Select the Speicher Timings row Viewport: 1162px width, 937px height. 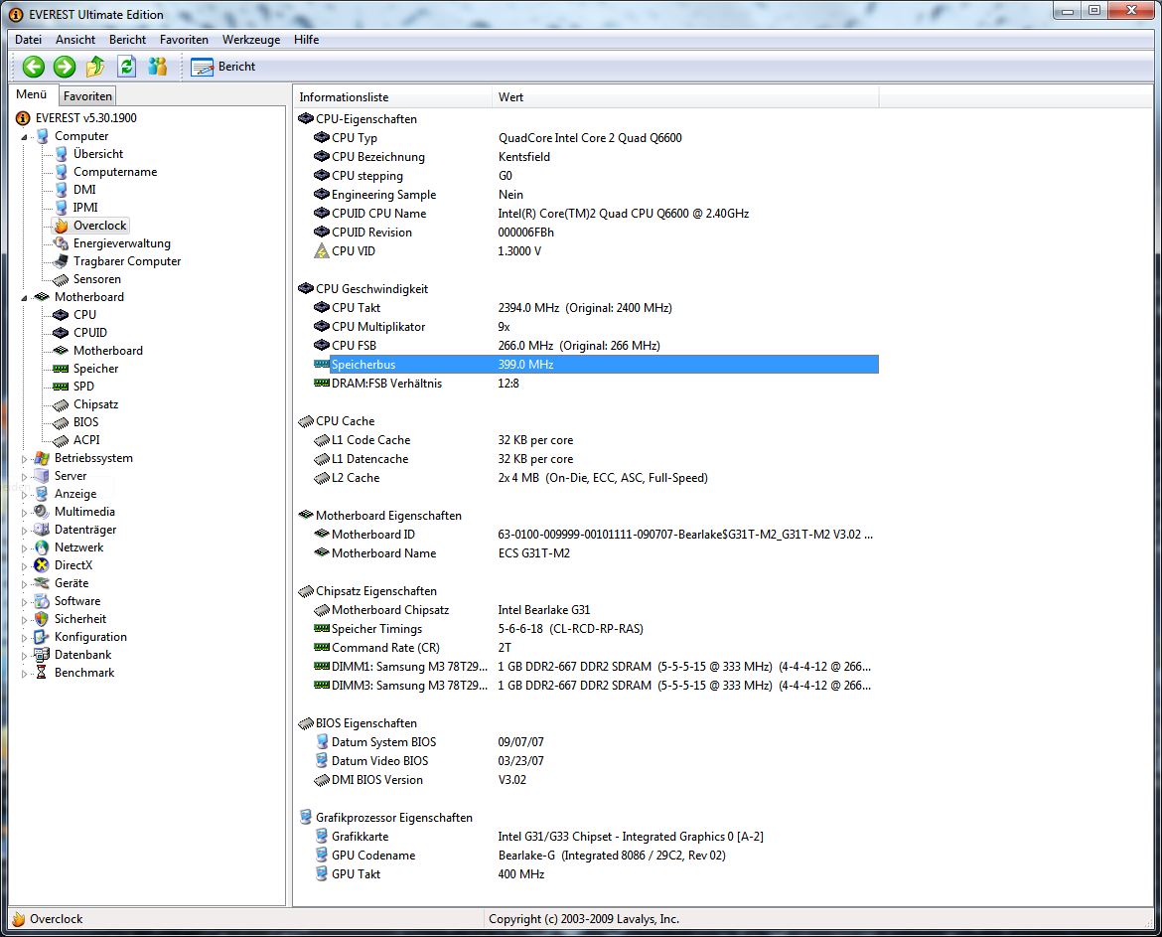[x=596, y=629]
